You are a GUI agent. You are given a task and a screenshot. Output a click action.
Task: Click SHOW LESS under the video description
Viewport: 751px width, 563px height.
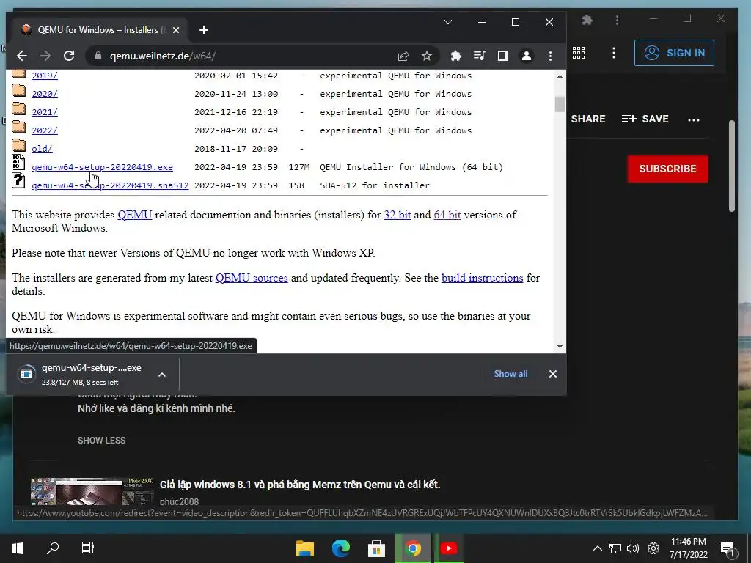[101, 441]
